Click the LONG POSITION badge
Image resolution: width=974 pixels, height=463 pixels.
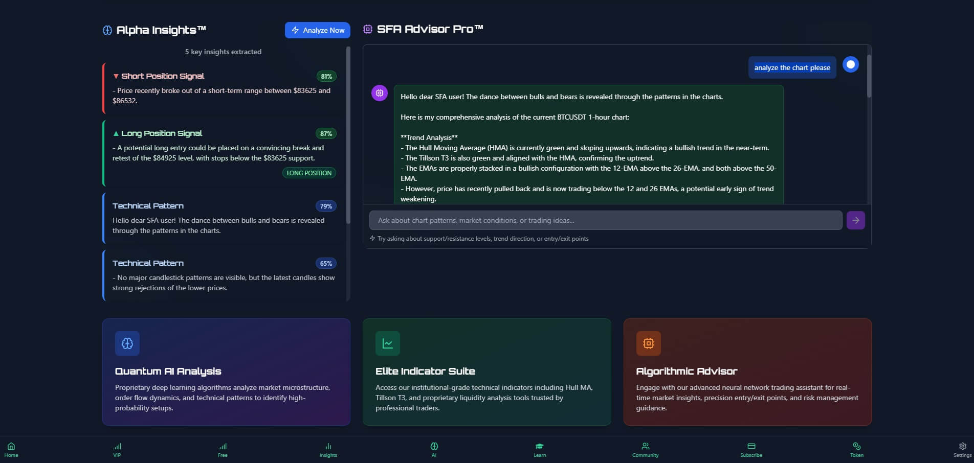click(309, 173)
